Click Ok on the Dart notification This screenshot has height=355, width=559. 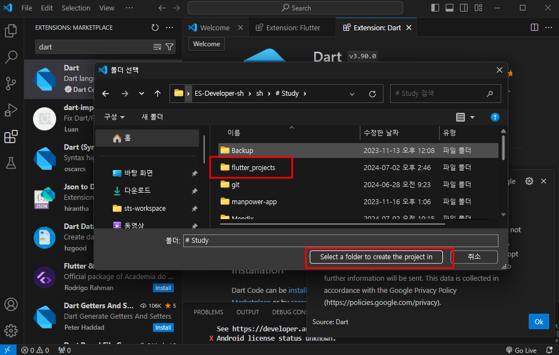click(539, 322)
